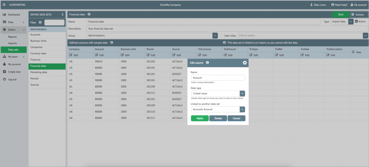Click the Take a tour link
Screen dimensions: 369x167
pos(318,5)
